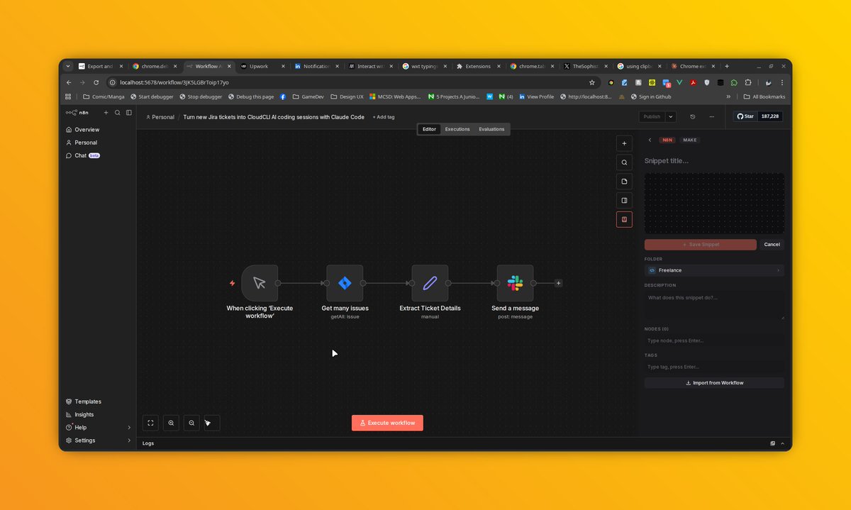Click the sidebar plus create button

(106, 113)
